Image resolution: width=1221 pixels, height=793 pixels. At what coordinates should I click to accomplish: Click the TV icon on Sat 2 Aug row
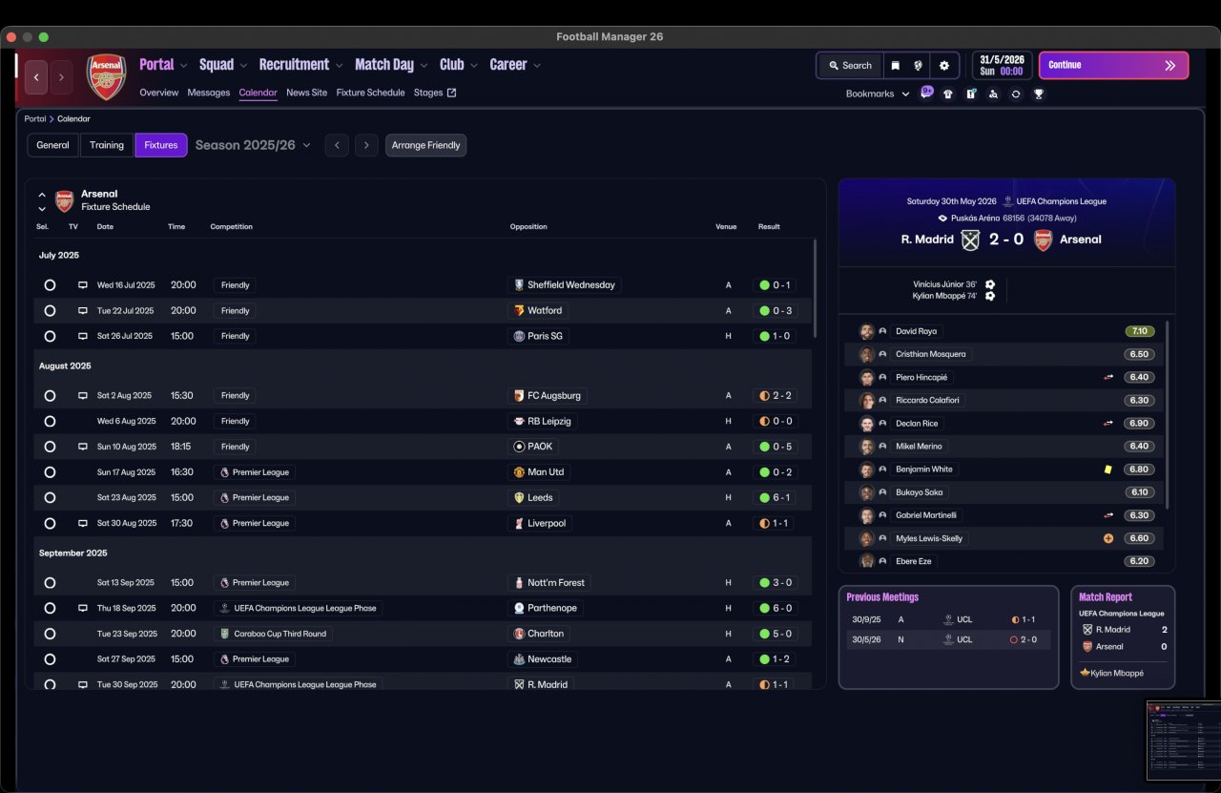(x=82, y=396)
